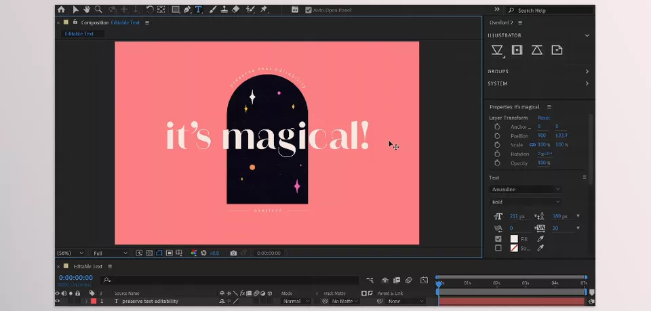This screenshot has width=651, height=311.
Task: Toggle the Scale stopwatch
Action: (497, 145)
